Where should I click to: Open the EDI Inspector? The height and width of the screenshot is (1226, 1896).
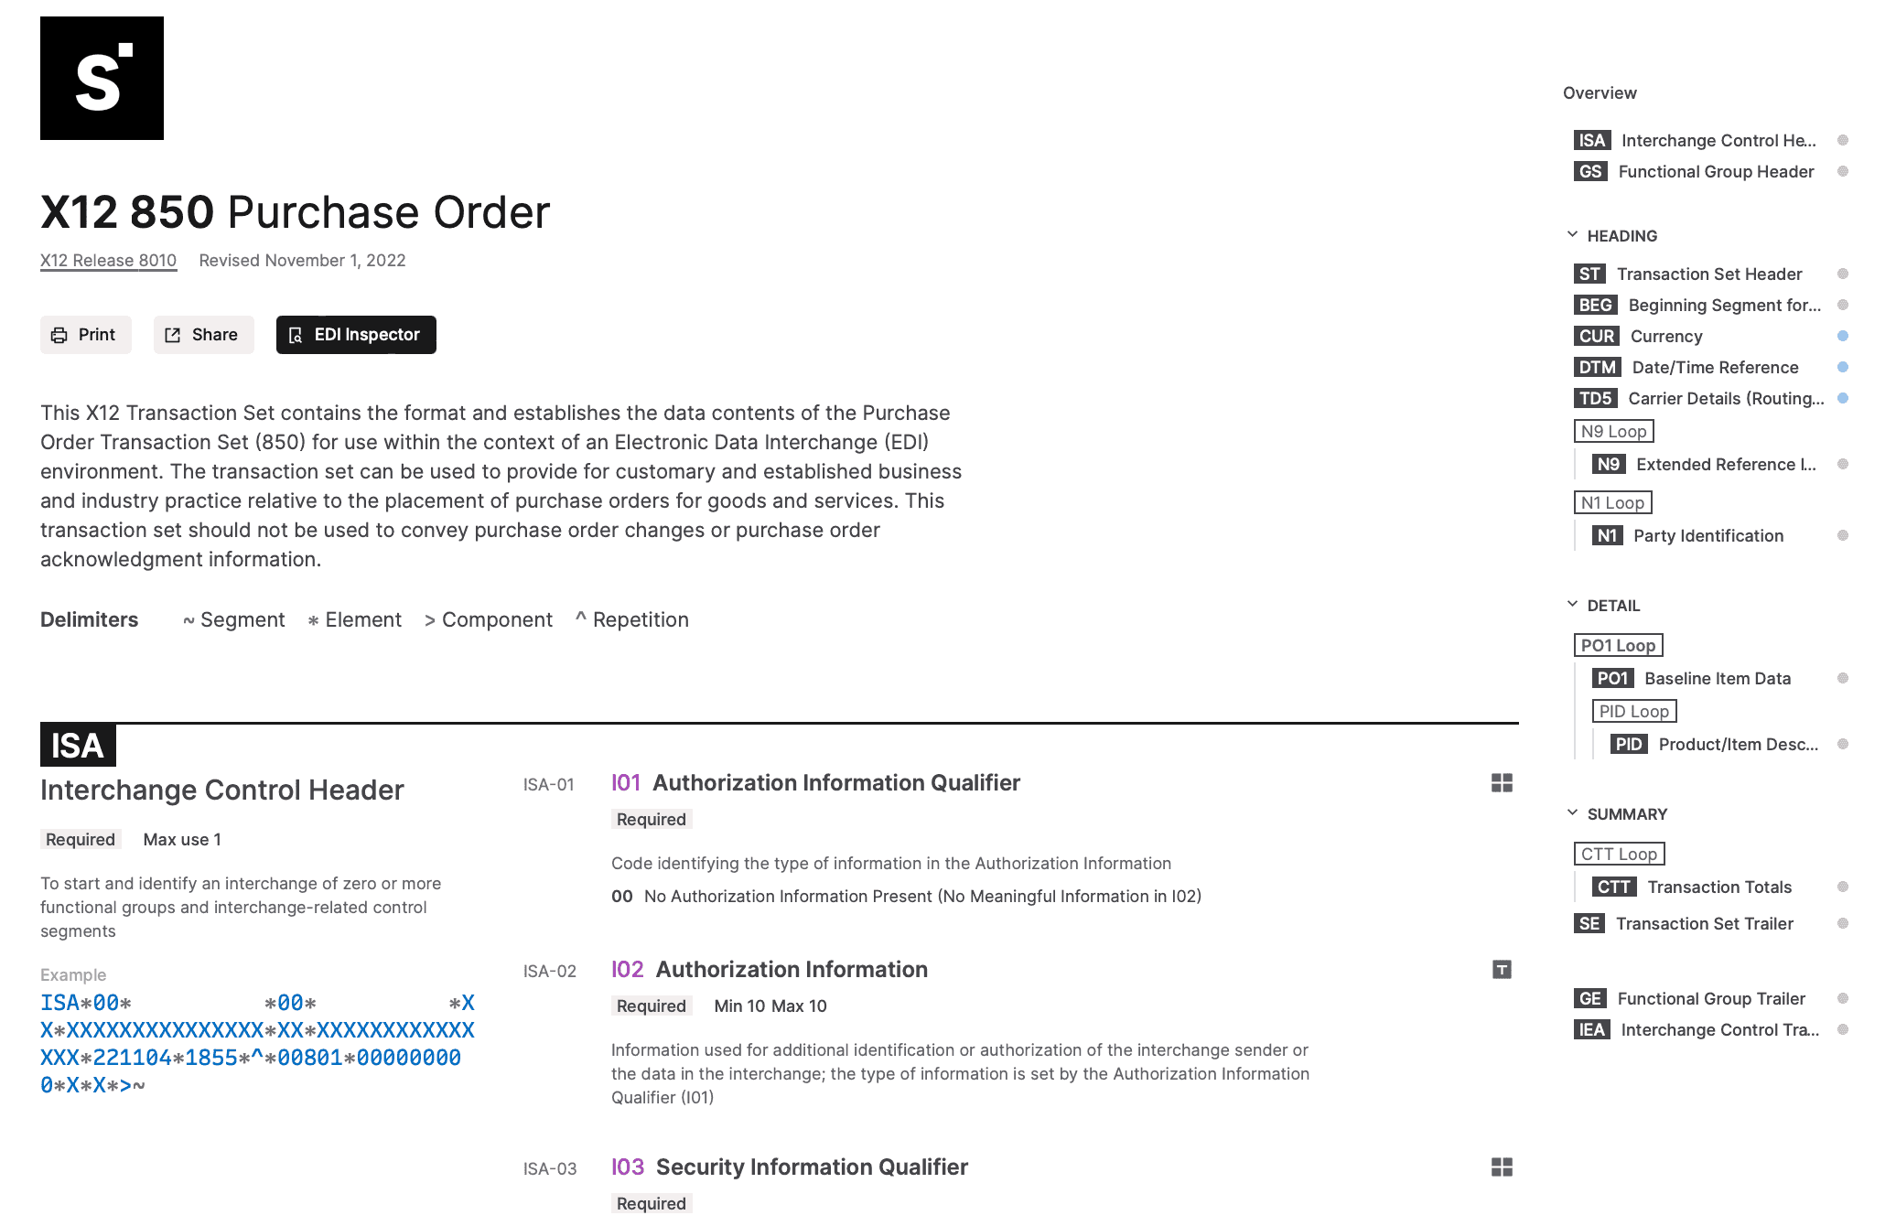[356, 335]
